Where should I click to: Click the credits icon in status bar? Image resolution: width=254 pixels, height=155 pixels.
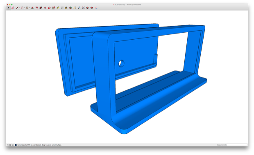click(x=10, y=145)
